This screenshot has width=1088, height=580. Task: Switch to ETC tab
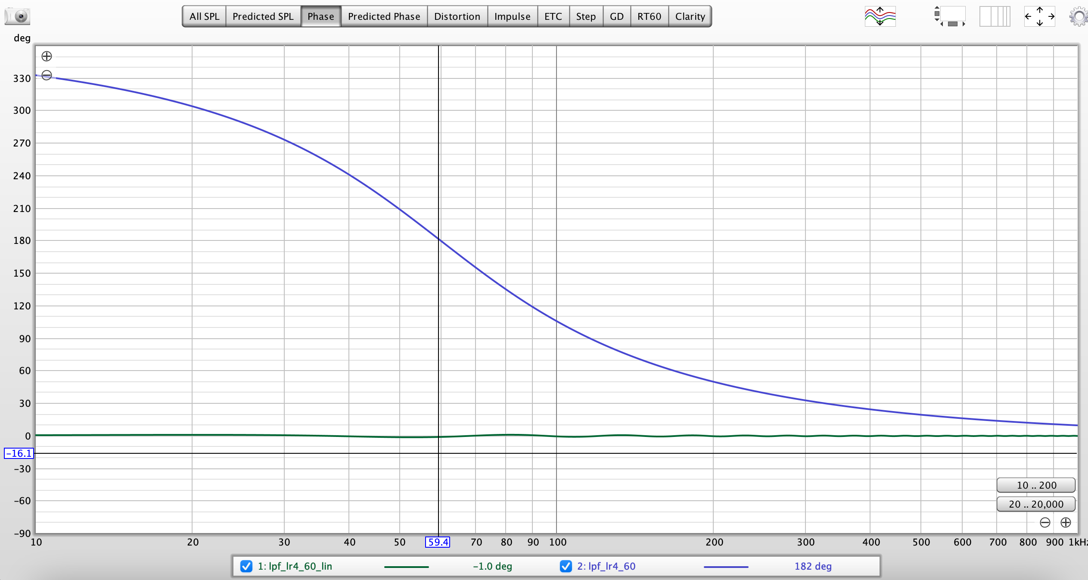[553, 16]
